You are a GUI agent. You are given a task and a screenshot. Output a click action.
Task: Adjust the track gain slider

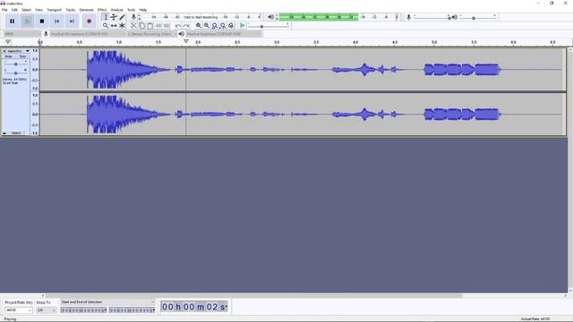15,64
